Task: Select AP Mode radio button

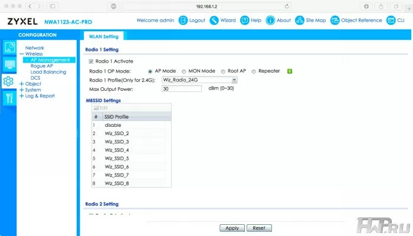Action: point(150,71)
